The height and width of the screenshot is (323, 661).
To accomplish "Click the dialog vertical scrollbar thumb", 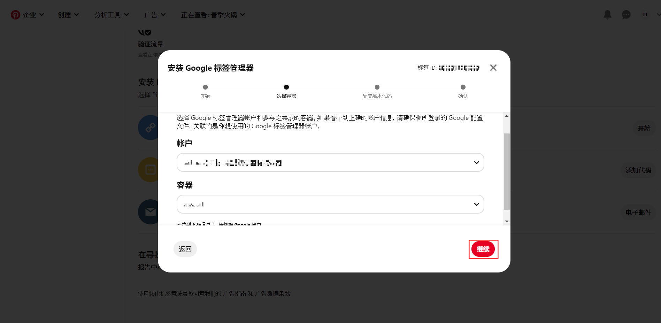I will click(x=507, y=171).
